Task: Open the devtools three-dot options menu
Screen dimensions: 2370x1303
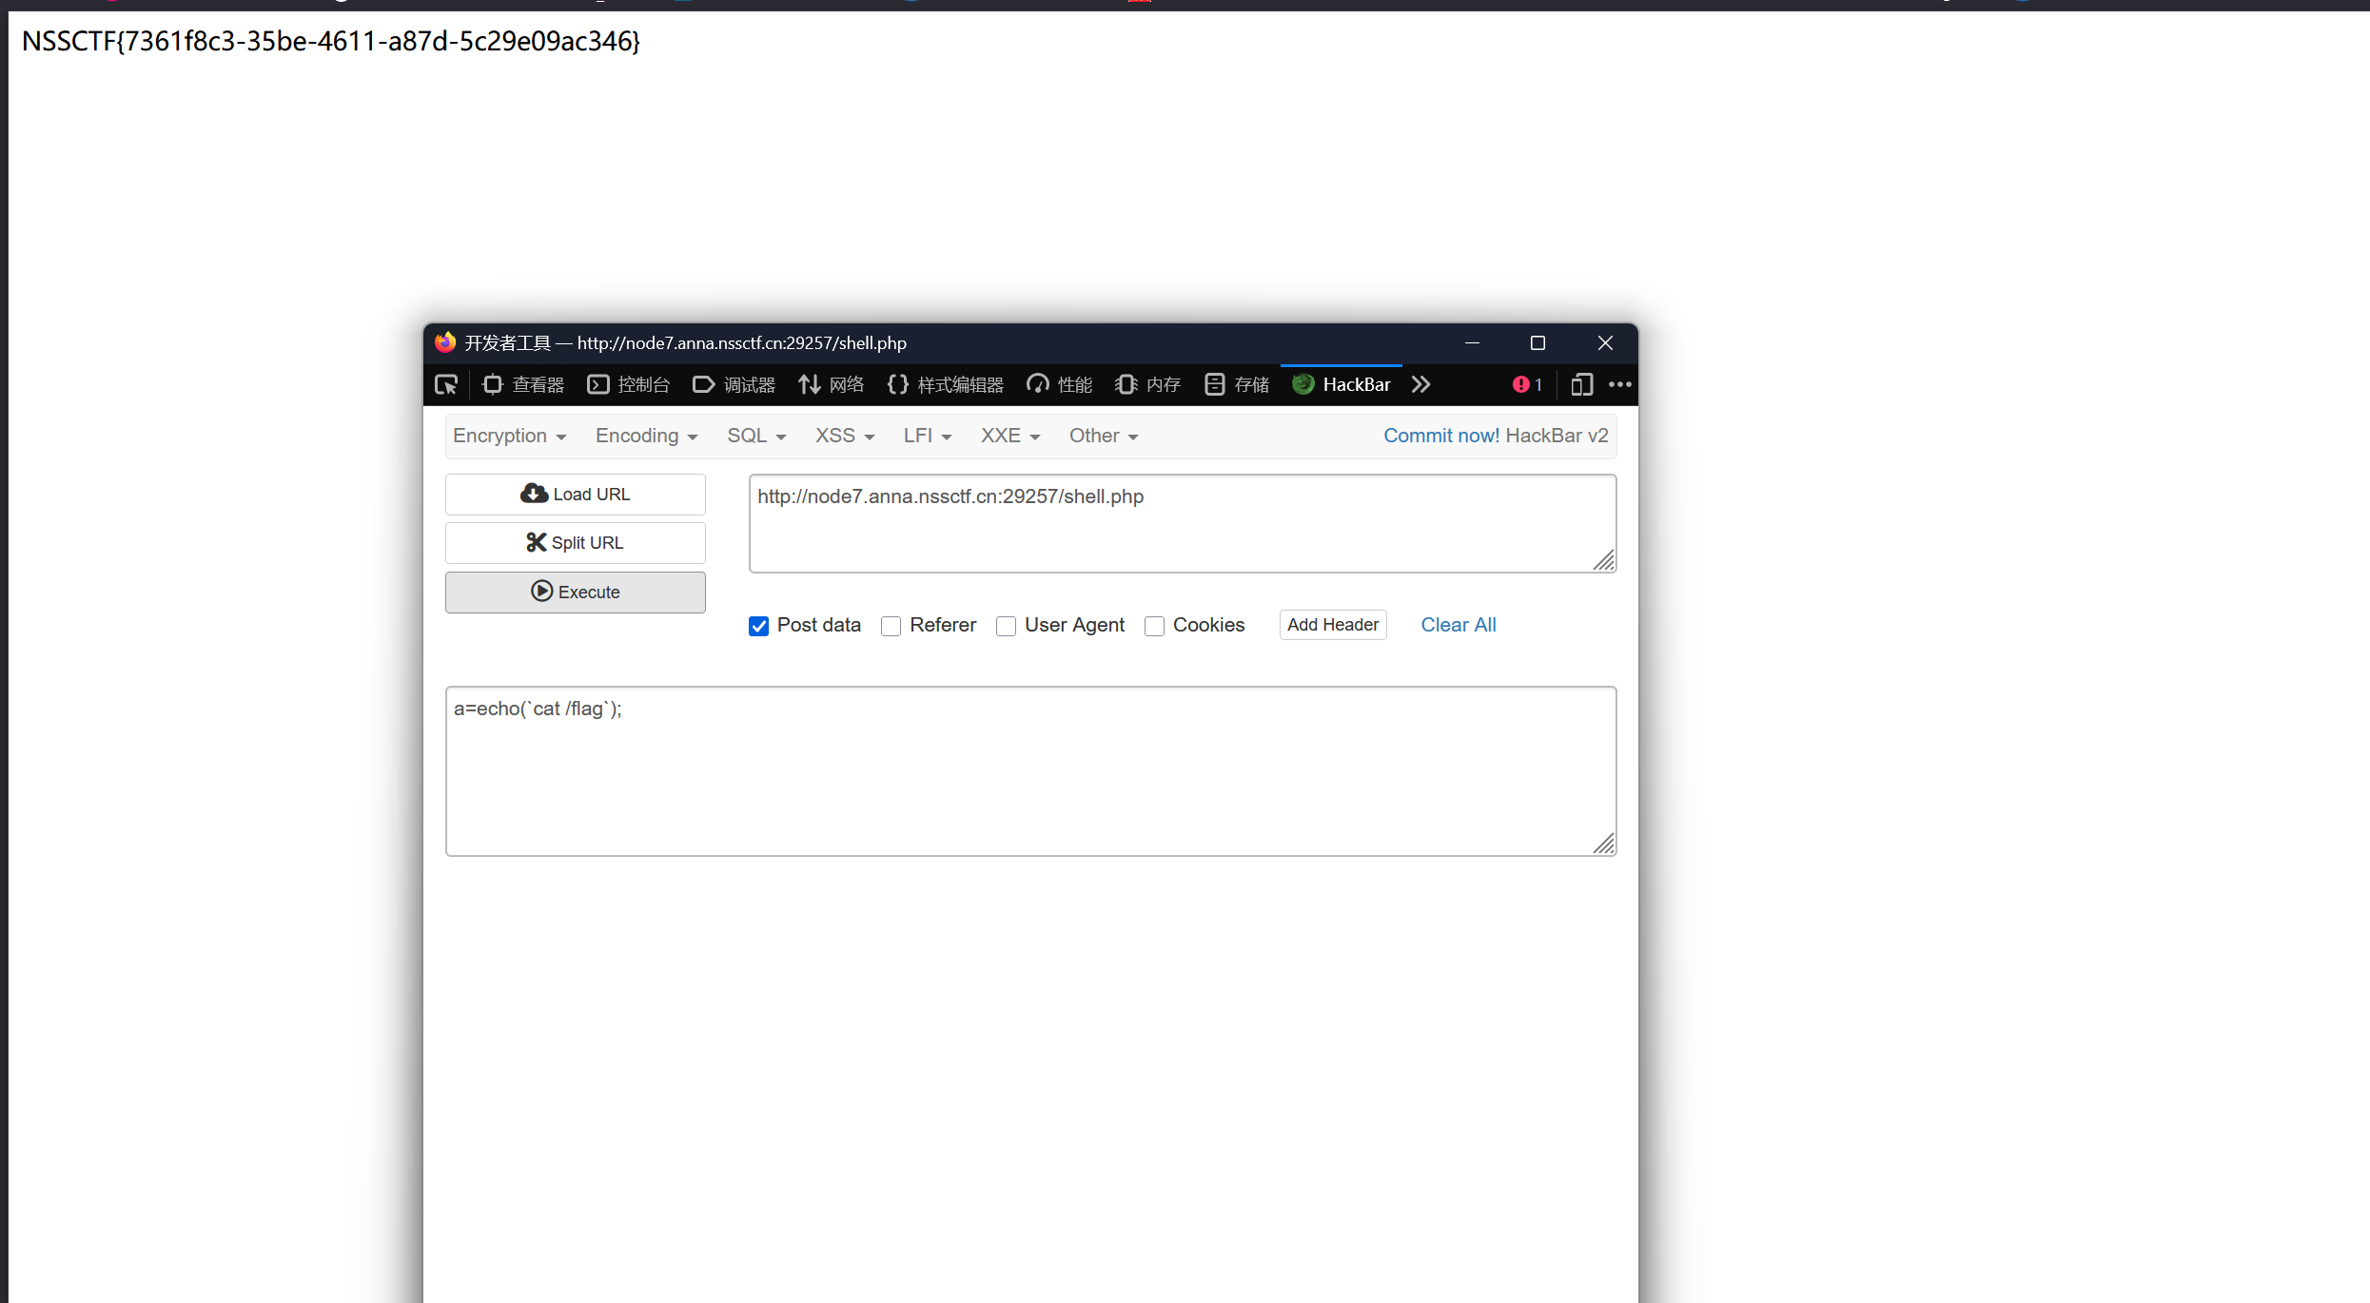Action: pos(1620,385)
